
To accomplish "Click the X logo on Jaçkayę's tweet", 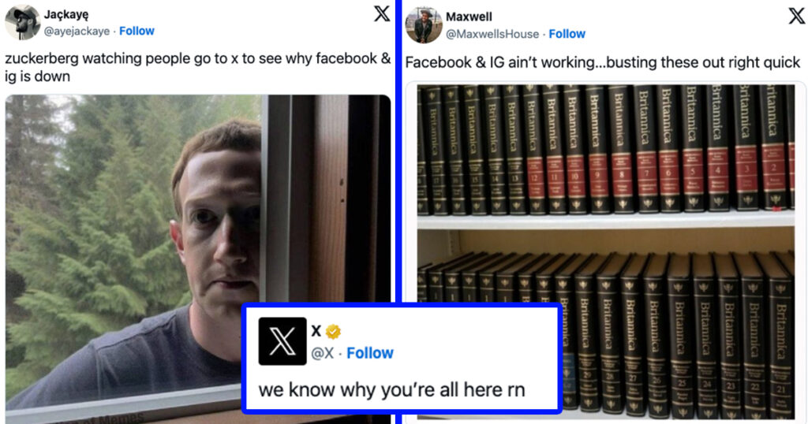I will [x=382, y=13].
